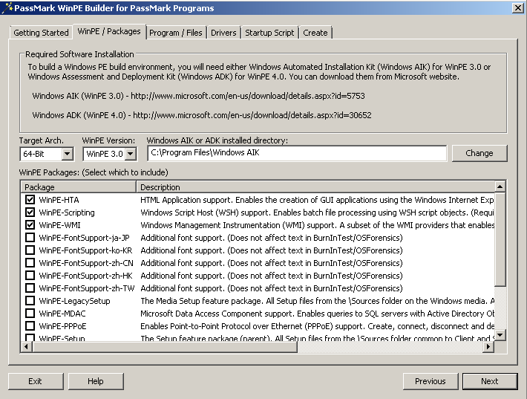The height and width of the screenshot is (399, 527).
Task: Open the Program / Files tab
Action: coord(176,33)
